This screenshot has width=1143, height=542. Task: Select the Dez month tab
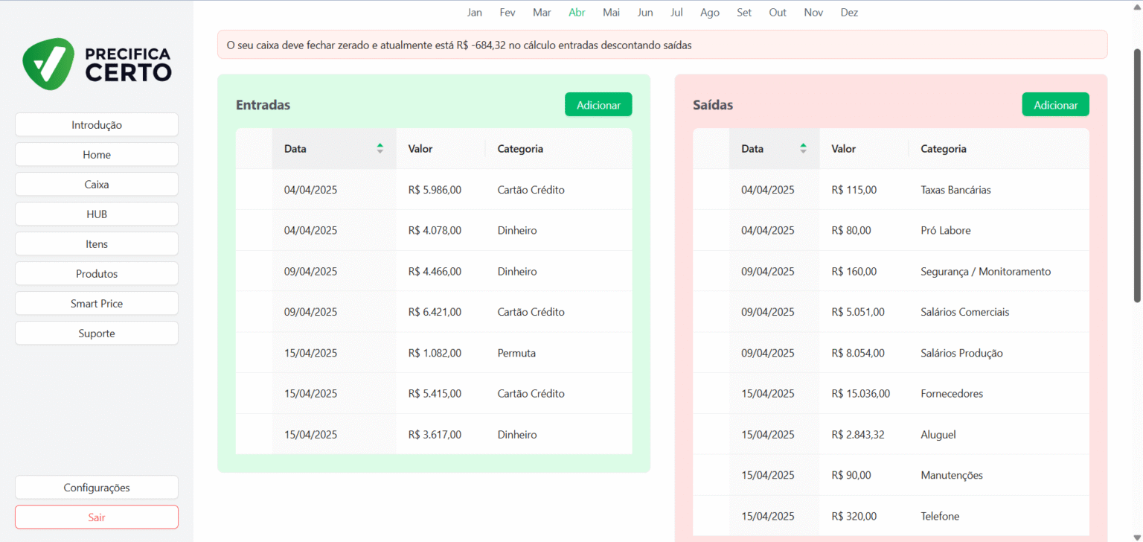(849, 13)
